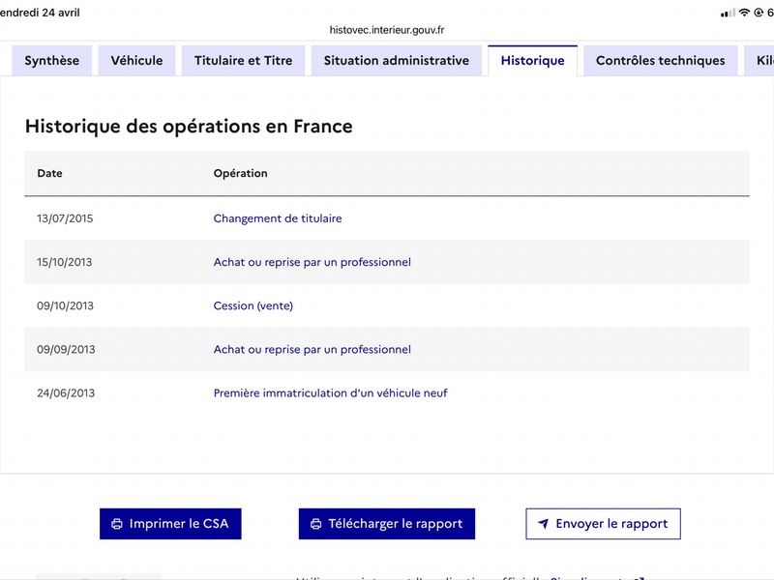Click the Imprimer le CSA button
The image size is (774, 580).
click(x=170, y=524)
